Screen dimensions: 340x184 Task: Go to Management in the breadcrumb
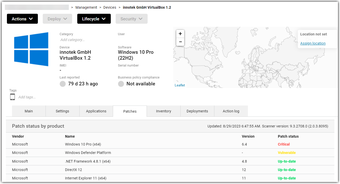pyautogui.click(x=86, y=7)
